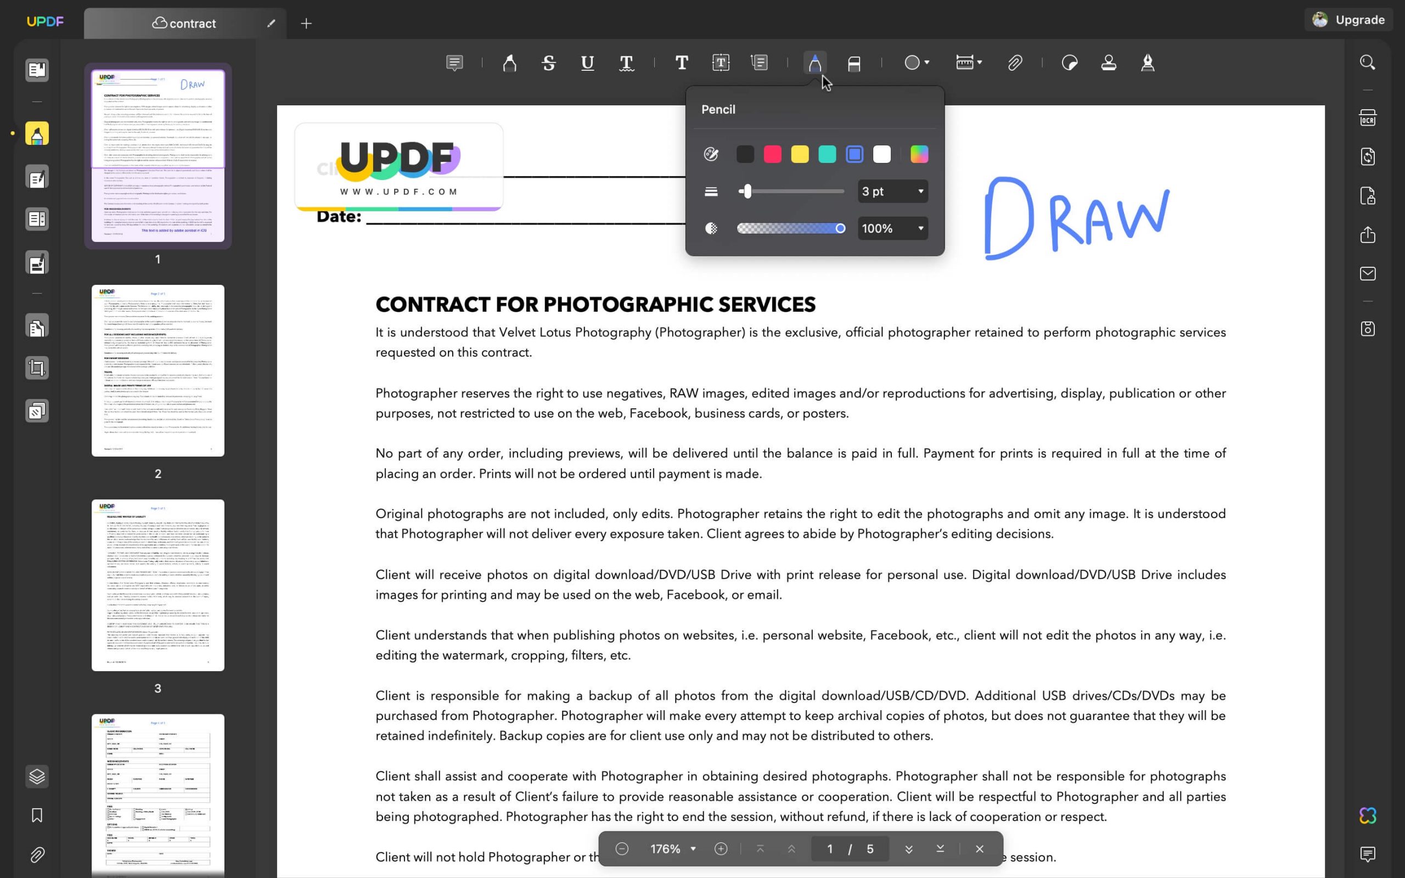Open the Reader panel in left sidebar
1405x878 pixels.
click(x=37, y=70)
